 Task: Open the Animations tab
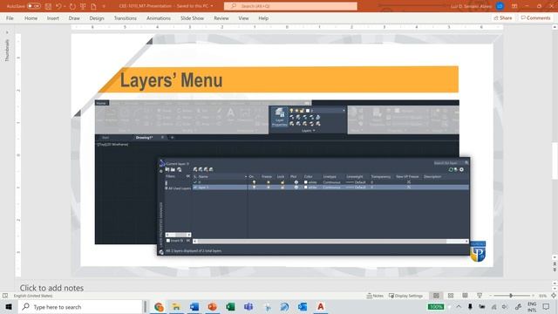(159, 18)
